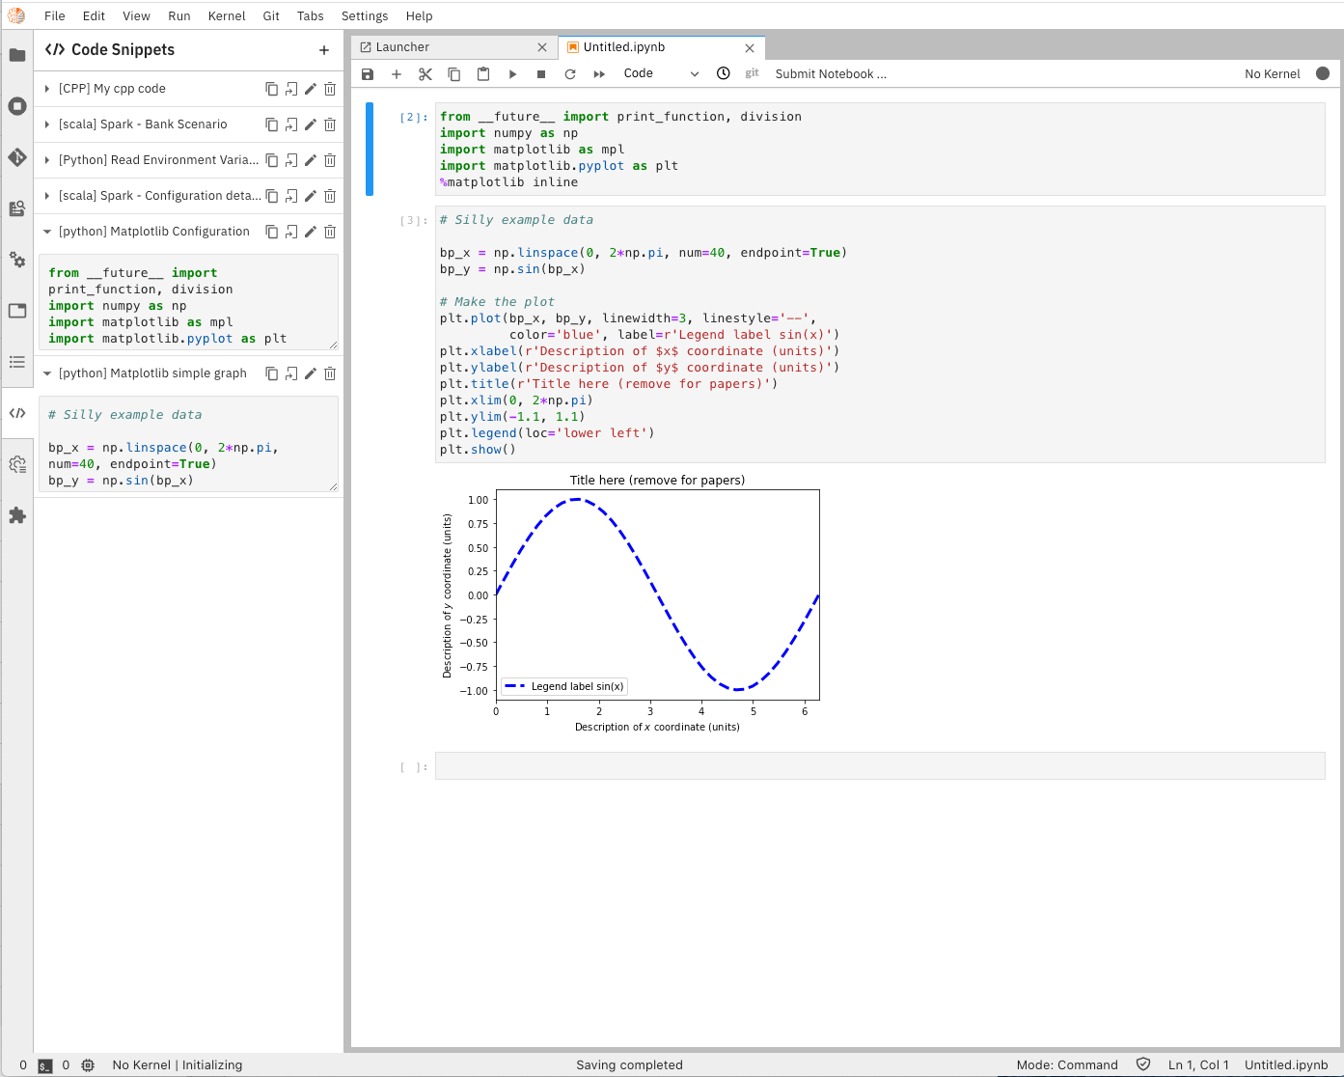Insert the [CPP] My cpp code snippet
Viewport: 1344px width, 1077px height.
coord(291,89)
